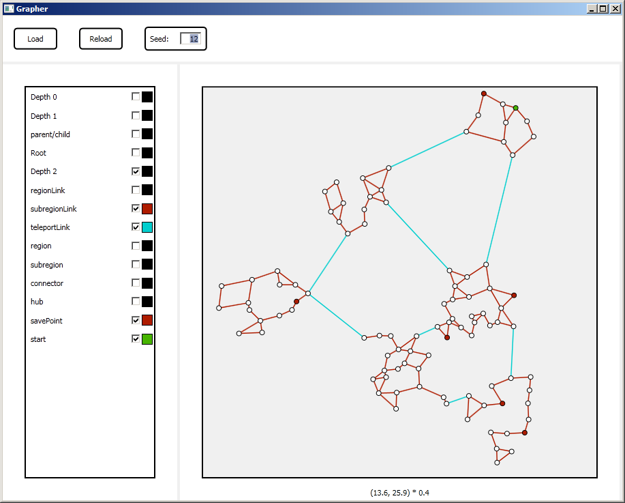The height and width of the screenshot is (503, 625).
Task: Click the black connector color swatch
Action: [x=147, y=283]
